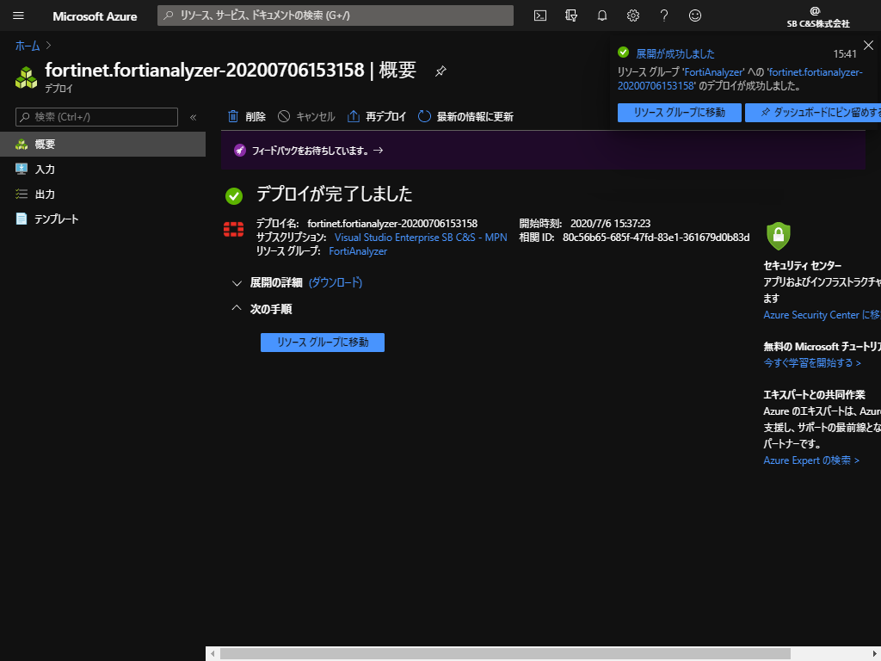Open テンプレート in the left menu
The width and height of the screenshot is (881, 661).
(x=103, y=219)
